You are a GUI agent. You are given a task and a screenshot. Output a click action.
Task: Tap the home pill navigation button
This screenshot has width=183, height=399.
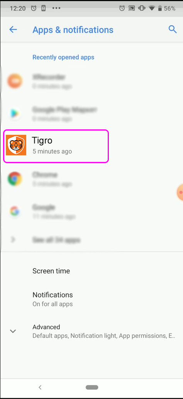(92, 387)
